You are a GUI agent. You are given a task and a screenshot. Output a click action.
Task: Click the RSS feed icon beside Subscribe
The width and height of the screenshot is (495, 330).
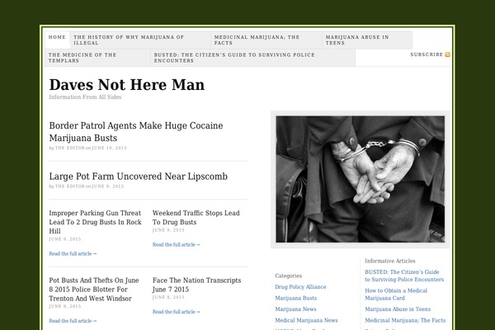pos(448,54)
